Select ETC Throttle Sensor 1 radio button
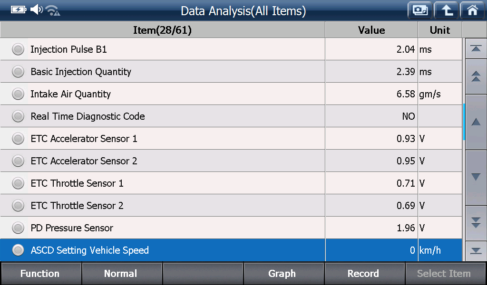 point(18,183)
